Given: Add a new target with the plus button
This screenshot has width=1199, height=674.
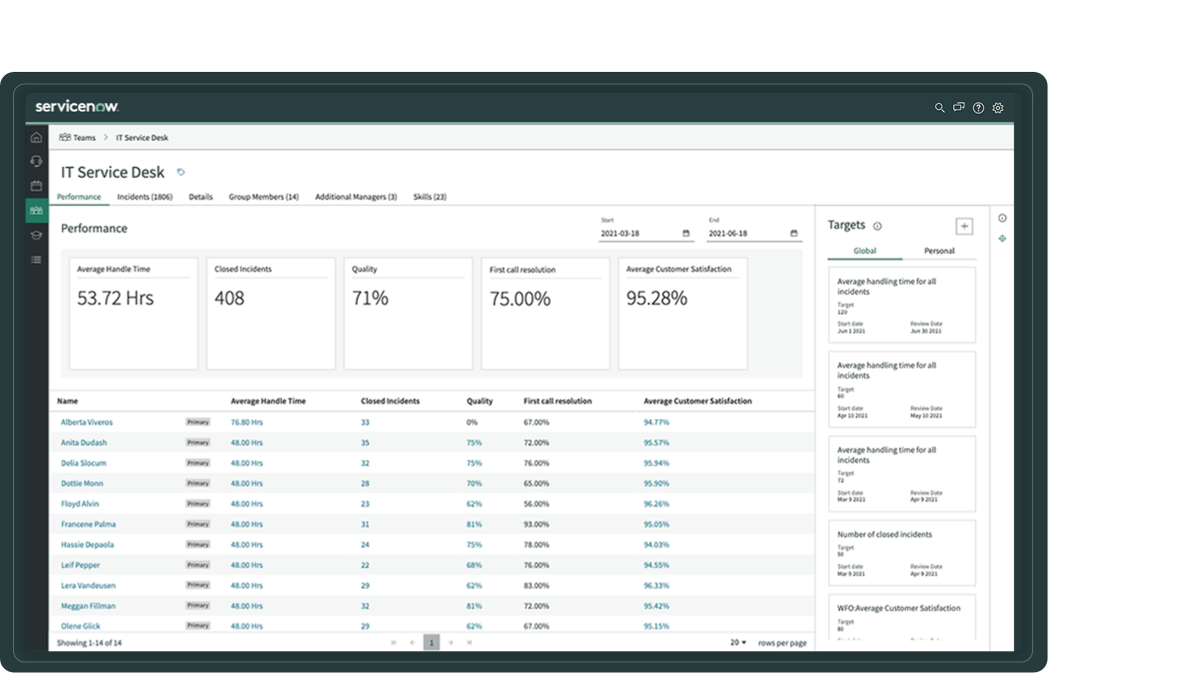Looking at the screenshot, I should [x=964, y=226].
